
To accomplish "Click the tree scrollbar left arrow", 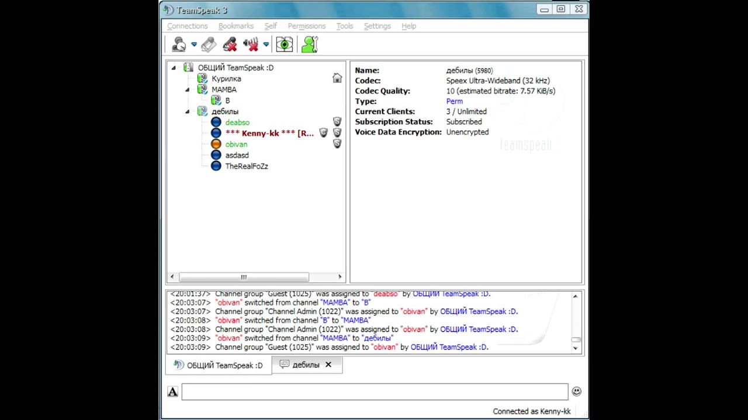I will point(172,277).
